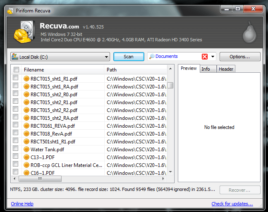Image resolution: width=268 pixels, height=212 pixels.
Task: Click Check for updates link
Action: coord(232,204)
